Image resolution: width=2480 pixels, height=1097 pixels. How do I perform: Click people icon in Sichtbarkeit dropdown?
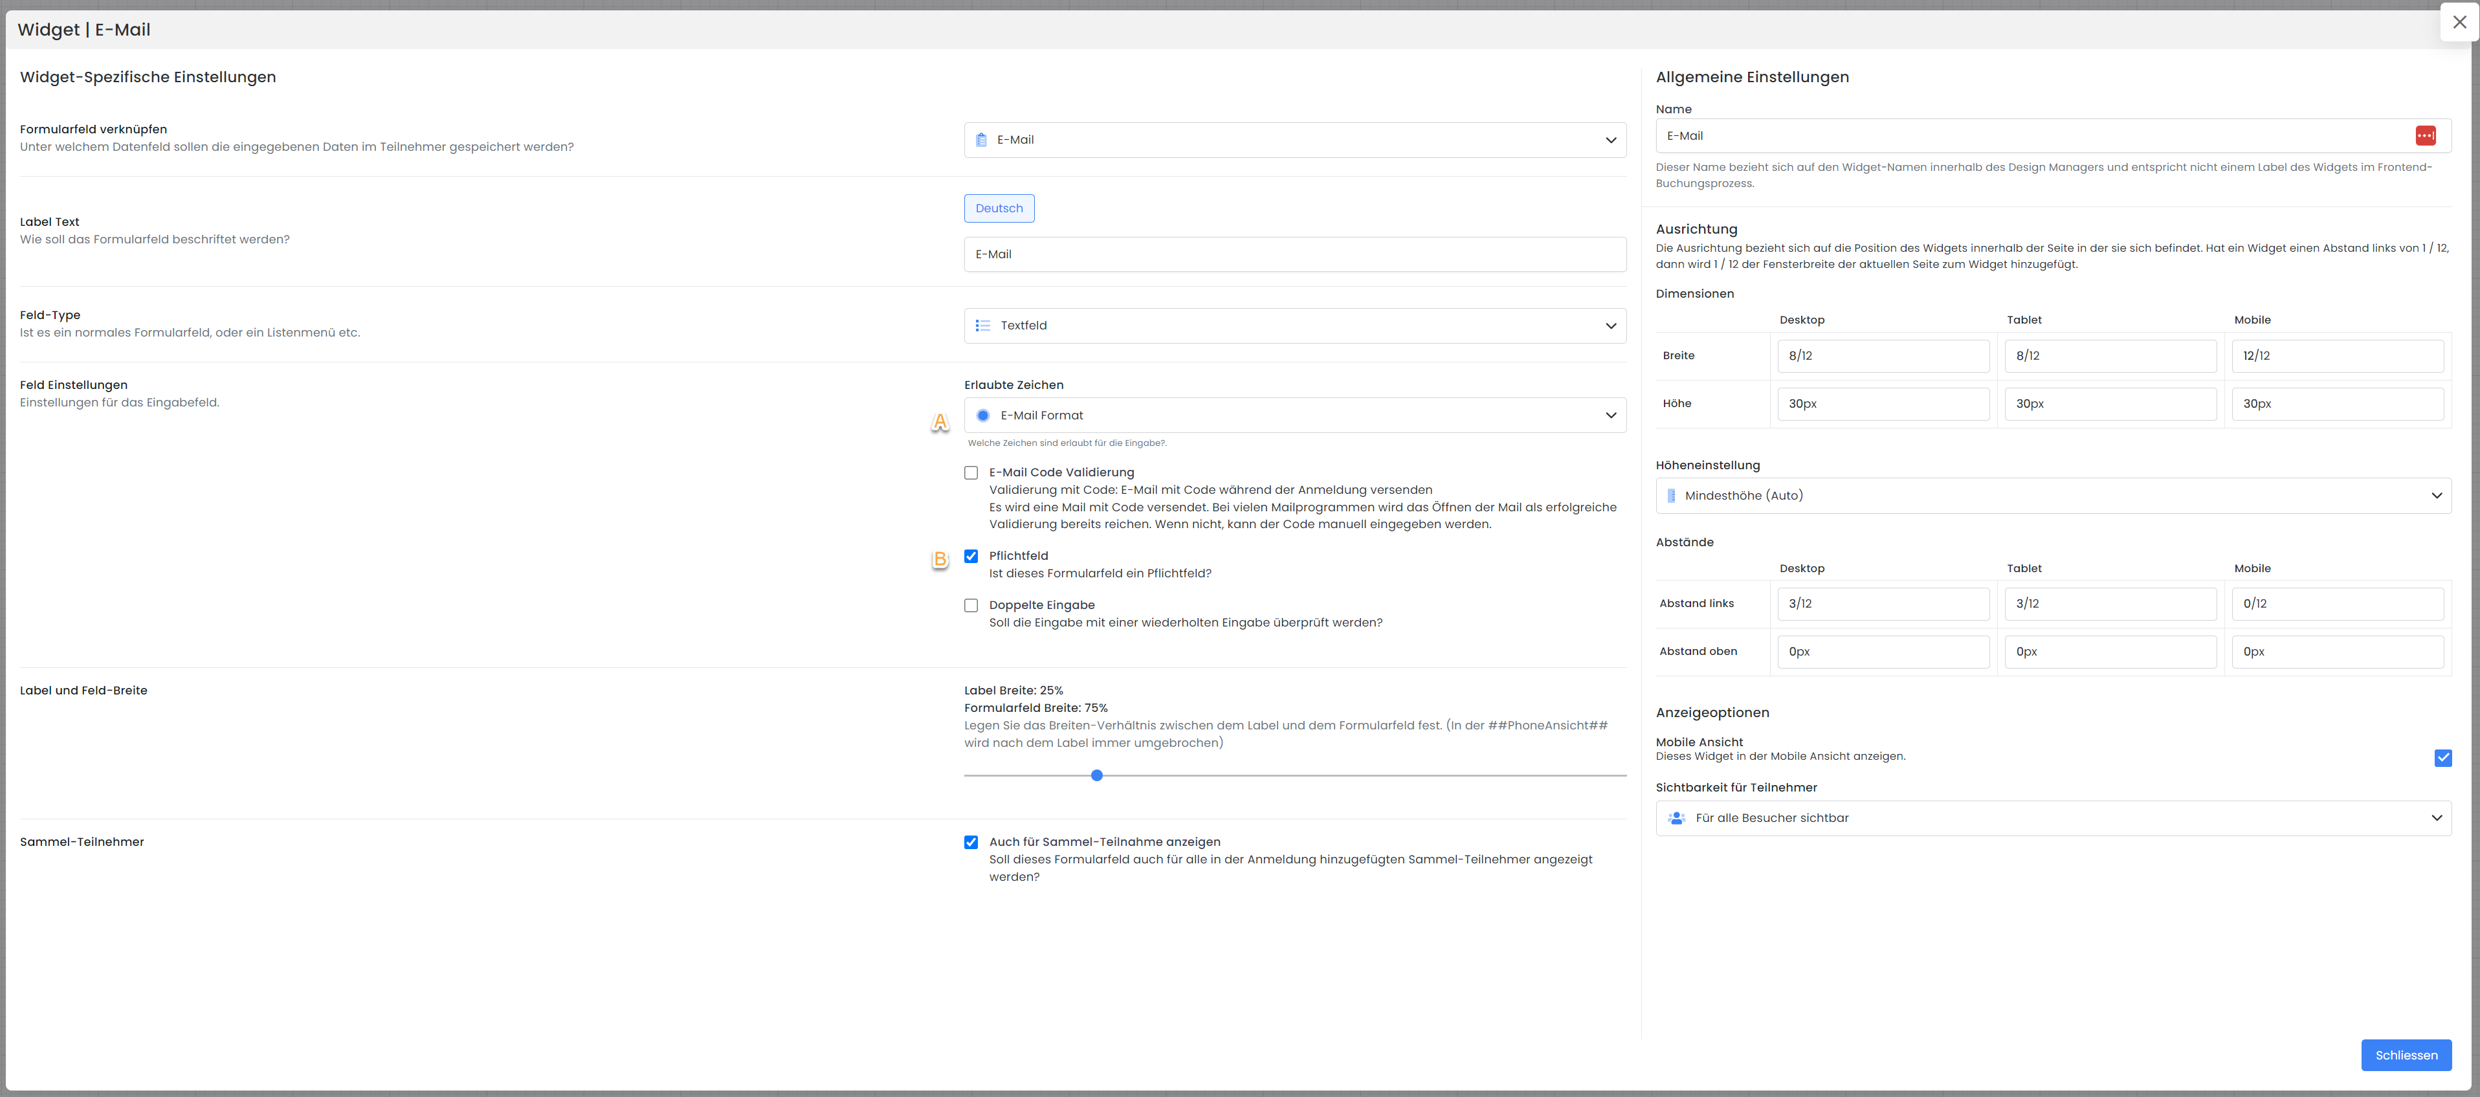pos(1676,817)
